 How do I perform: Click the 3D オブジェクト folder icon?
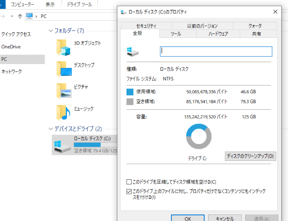point(64,47)
